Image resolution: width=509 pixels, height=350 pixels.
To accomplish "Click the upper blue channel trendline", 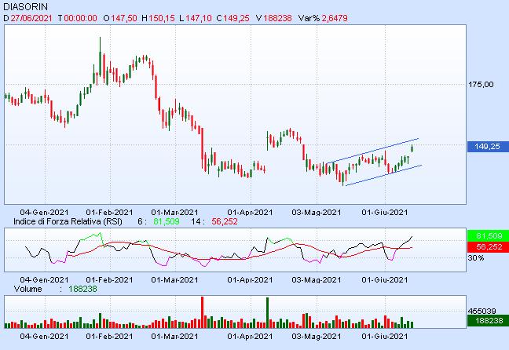I will point(372,151).
